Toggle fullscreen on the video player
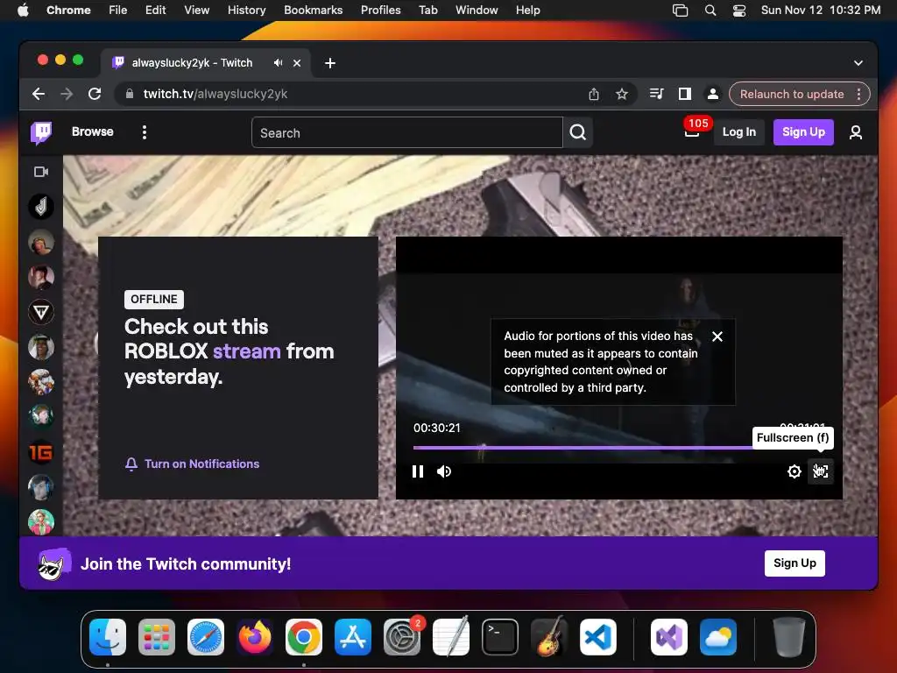897x673 pixels. pyautogui.click(x=820, y=471)
